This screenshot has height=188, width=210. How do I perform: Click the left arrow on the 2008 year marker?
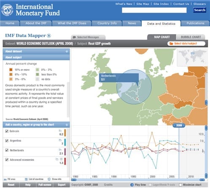[x=174, y=125]
